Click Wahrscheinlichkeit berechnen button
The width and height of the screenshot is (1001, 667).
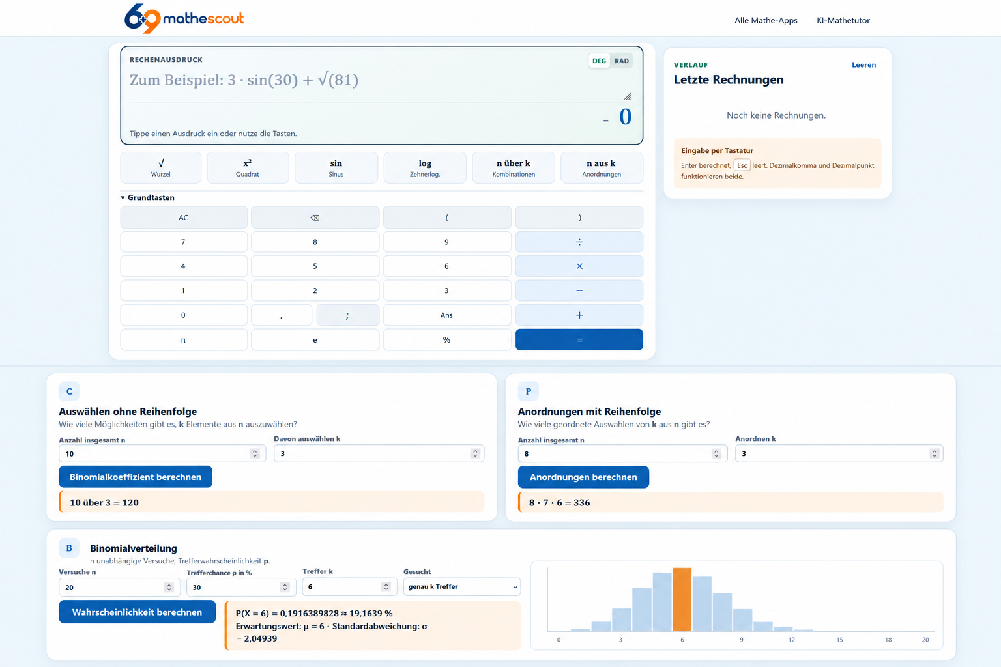click(137, 612)
